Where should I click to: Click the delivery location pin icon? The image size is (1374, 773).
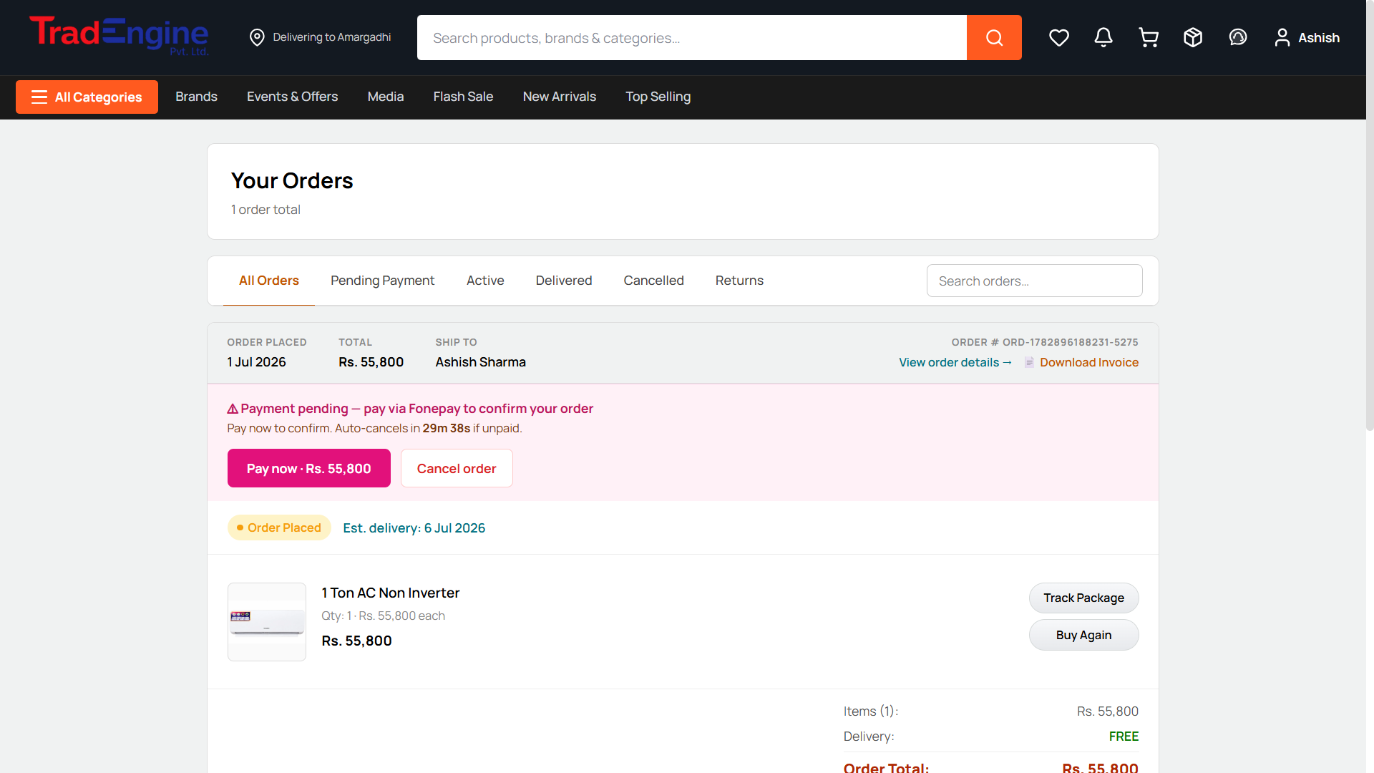[x=257, y=37]
